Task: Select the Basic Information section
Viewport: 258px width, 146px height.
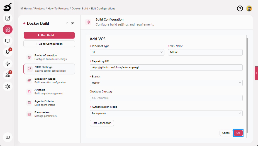Action: (49, 57)
